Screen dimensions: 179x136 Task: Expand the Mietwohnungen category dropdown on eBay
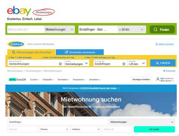[60, 29]
